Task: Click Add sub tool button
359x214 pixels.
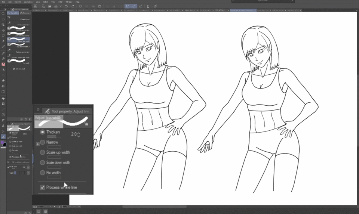Action: click(19, 69)
